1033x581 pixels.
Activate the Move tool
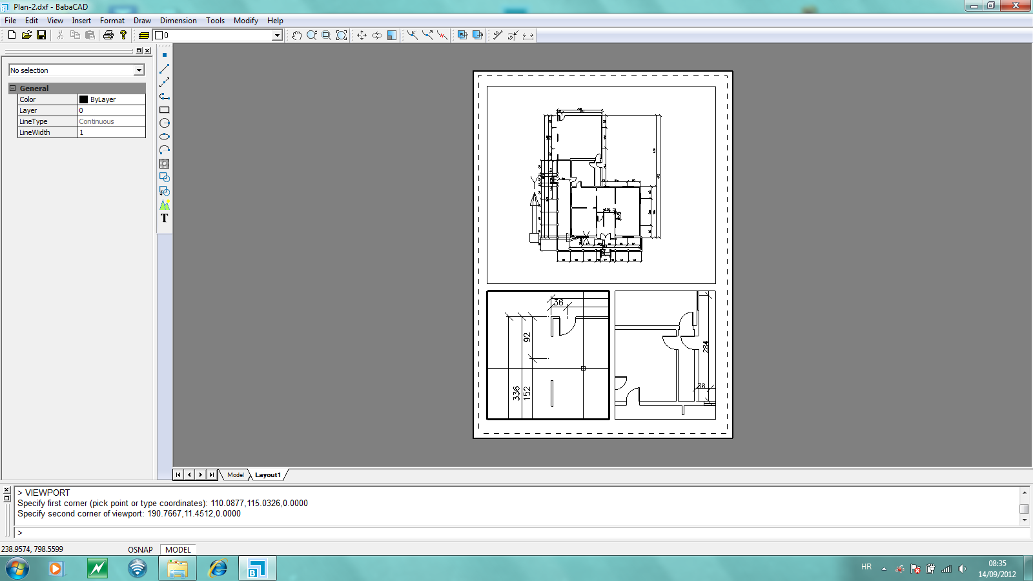coord(362,35)
